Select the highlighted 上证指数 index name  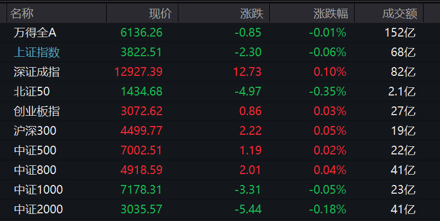click(37, 52)
